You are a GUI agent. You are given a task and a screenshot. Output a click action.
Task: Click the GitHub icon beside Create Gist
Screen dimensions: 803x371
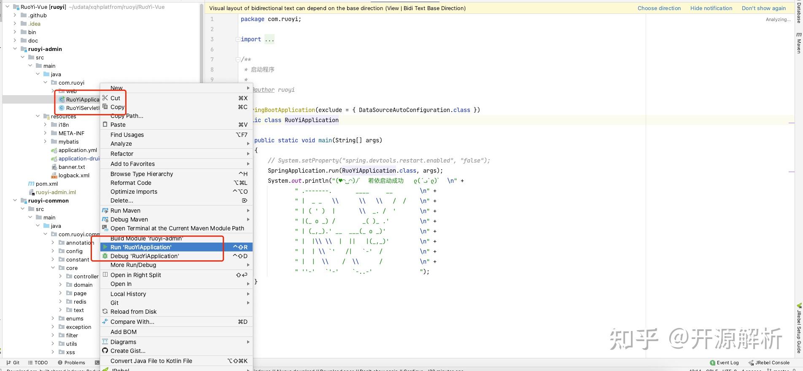[x=105, y=350]
